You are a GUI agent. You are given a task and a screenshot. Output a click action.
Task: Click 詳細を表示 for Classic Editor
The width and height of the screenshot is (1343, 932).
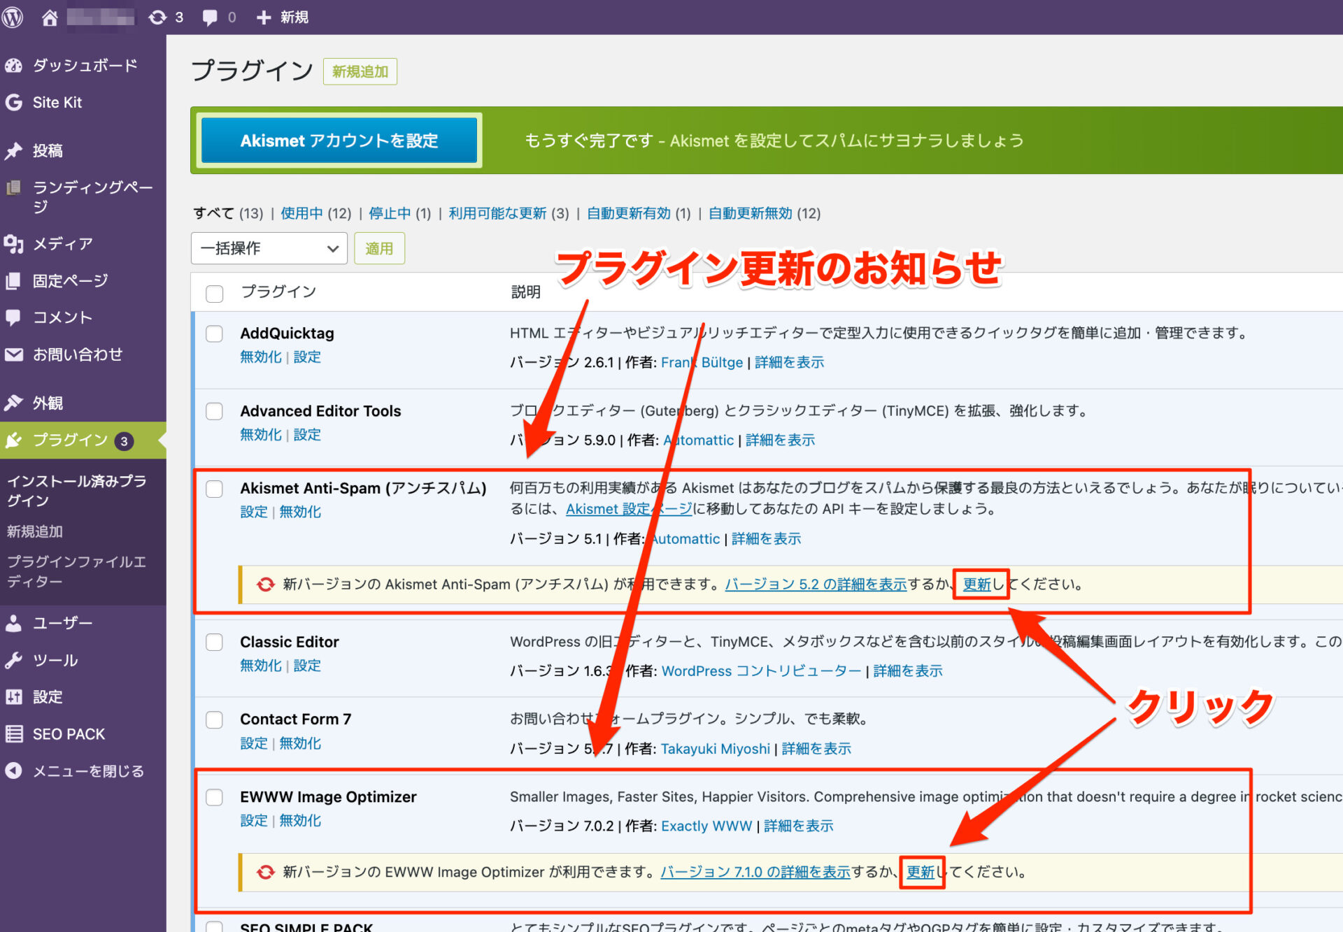click(x=908, y=671)
